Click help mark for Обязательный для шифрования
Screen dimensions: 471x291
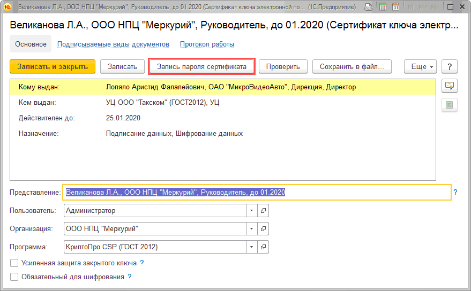point(130,277)
